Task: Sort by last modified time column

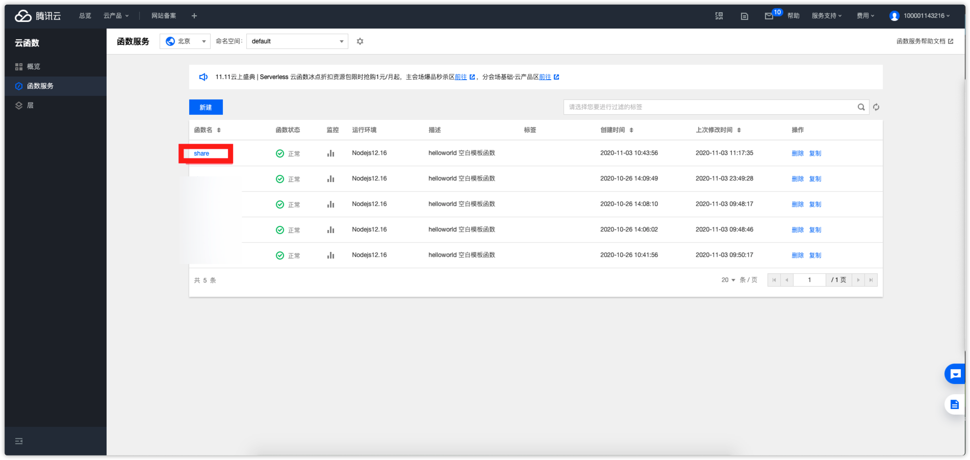Action: 739,130
